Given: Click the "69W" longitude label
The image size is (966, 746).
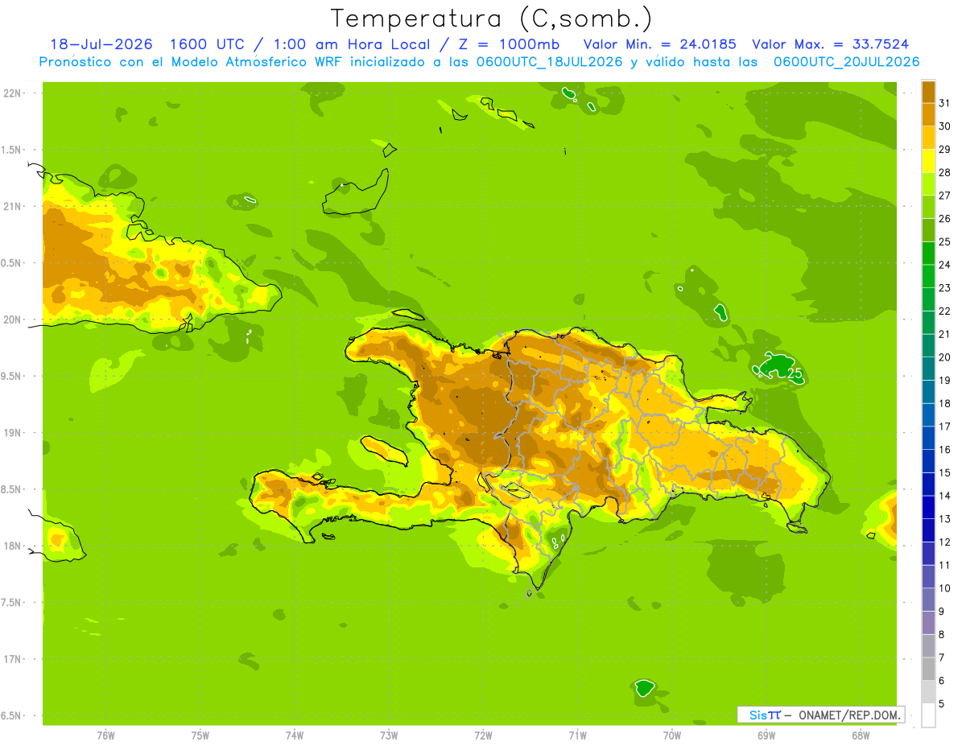Looking at the screenshot, I should click(x=766, y=735).
